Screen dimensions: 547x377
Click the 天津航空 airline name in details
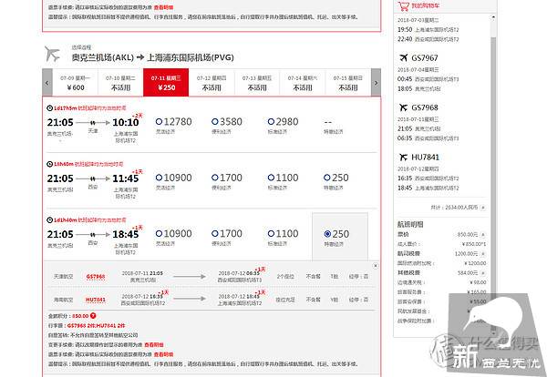63,277
